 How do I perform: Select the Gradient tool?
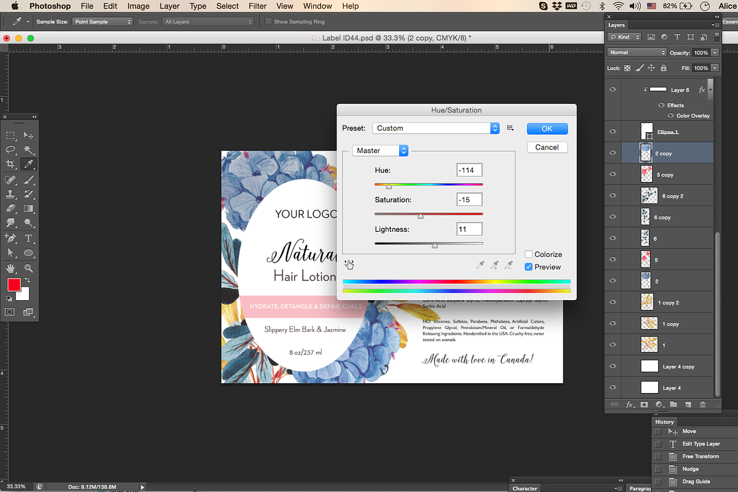click(28, 208)
